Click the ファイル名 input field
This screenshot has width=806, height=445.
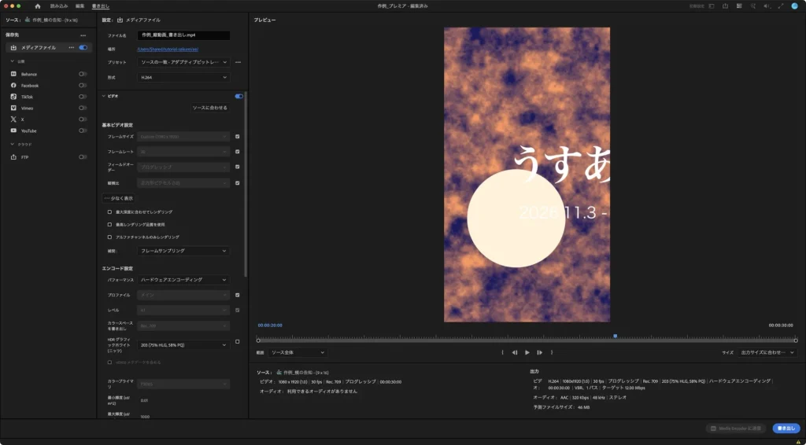[183, 35]
